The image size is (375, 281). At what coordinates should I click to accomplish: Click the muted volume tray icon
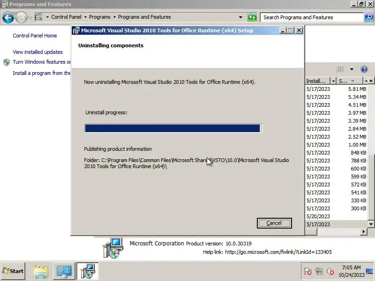click(x=330, y=271)
